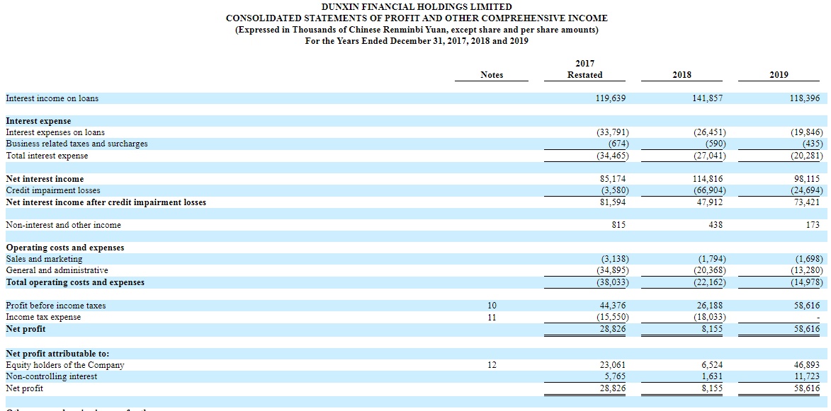Select the Net interest income label

(x=45, y=179)
